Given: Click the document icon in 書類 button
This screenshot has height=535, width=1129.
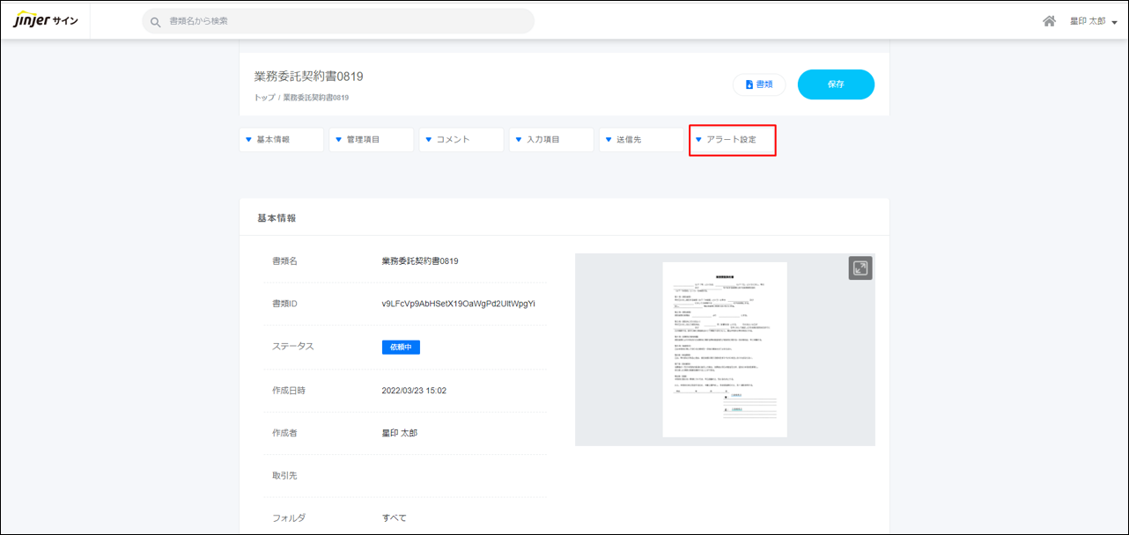Looking at the screenshot, I should pyautogui.click(x=749, y=84).
